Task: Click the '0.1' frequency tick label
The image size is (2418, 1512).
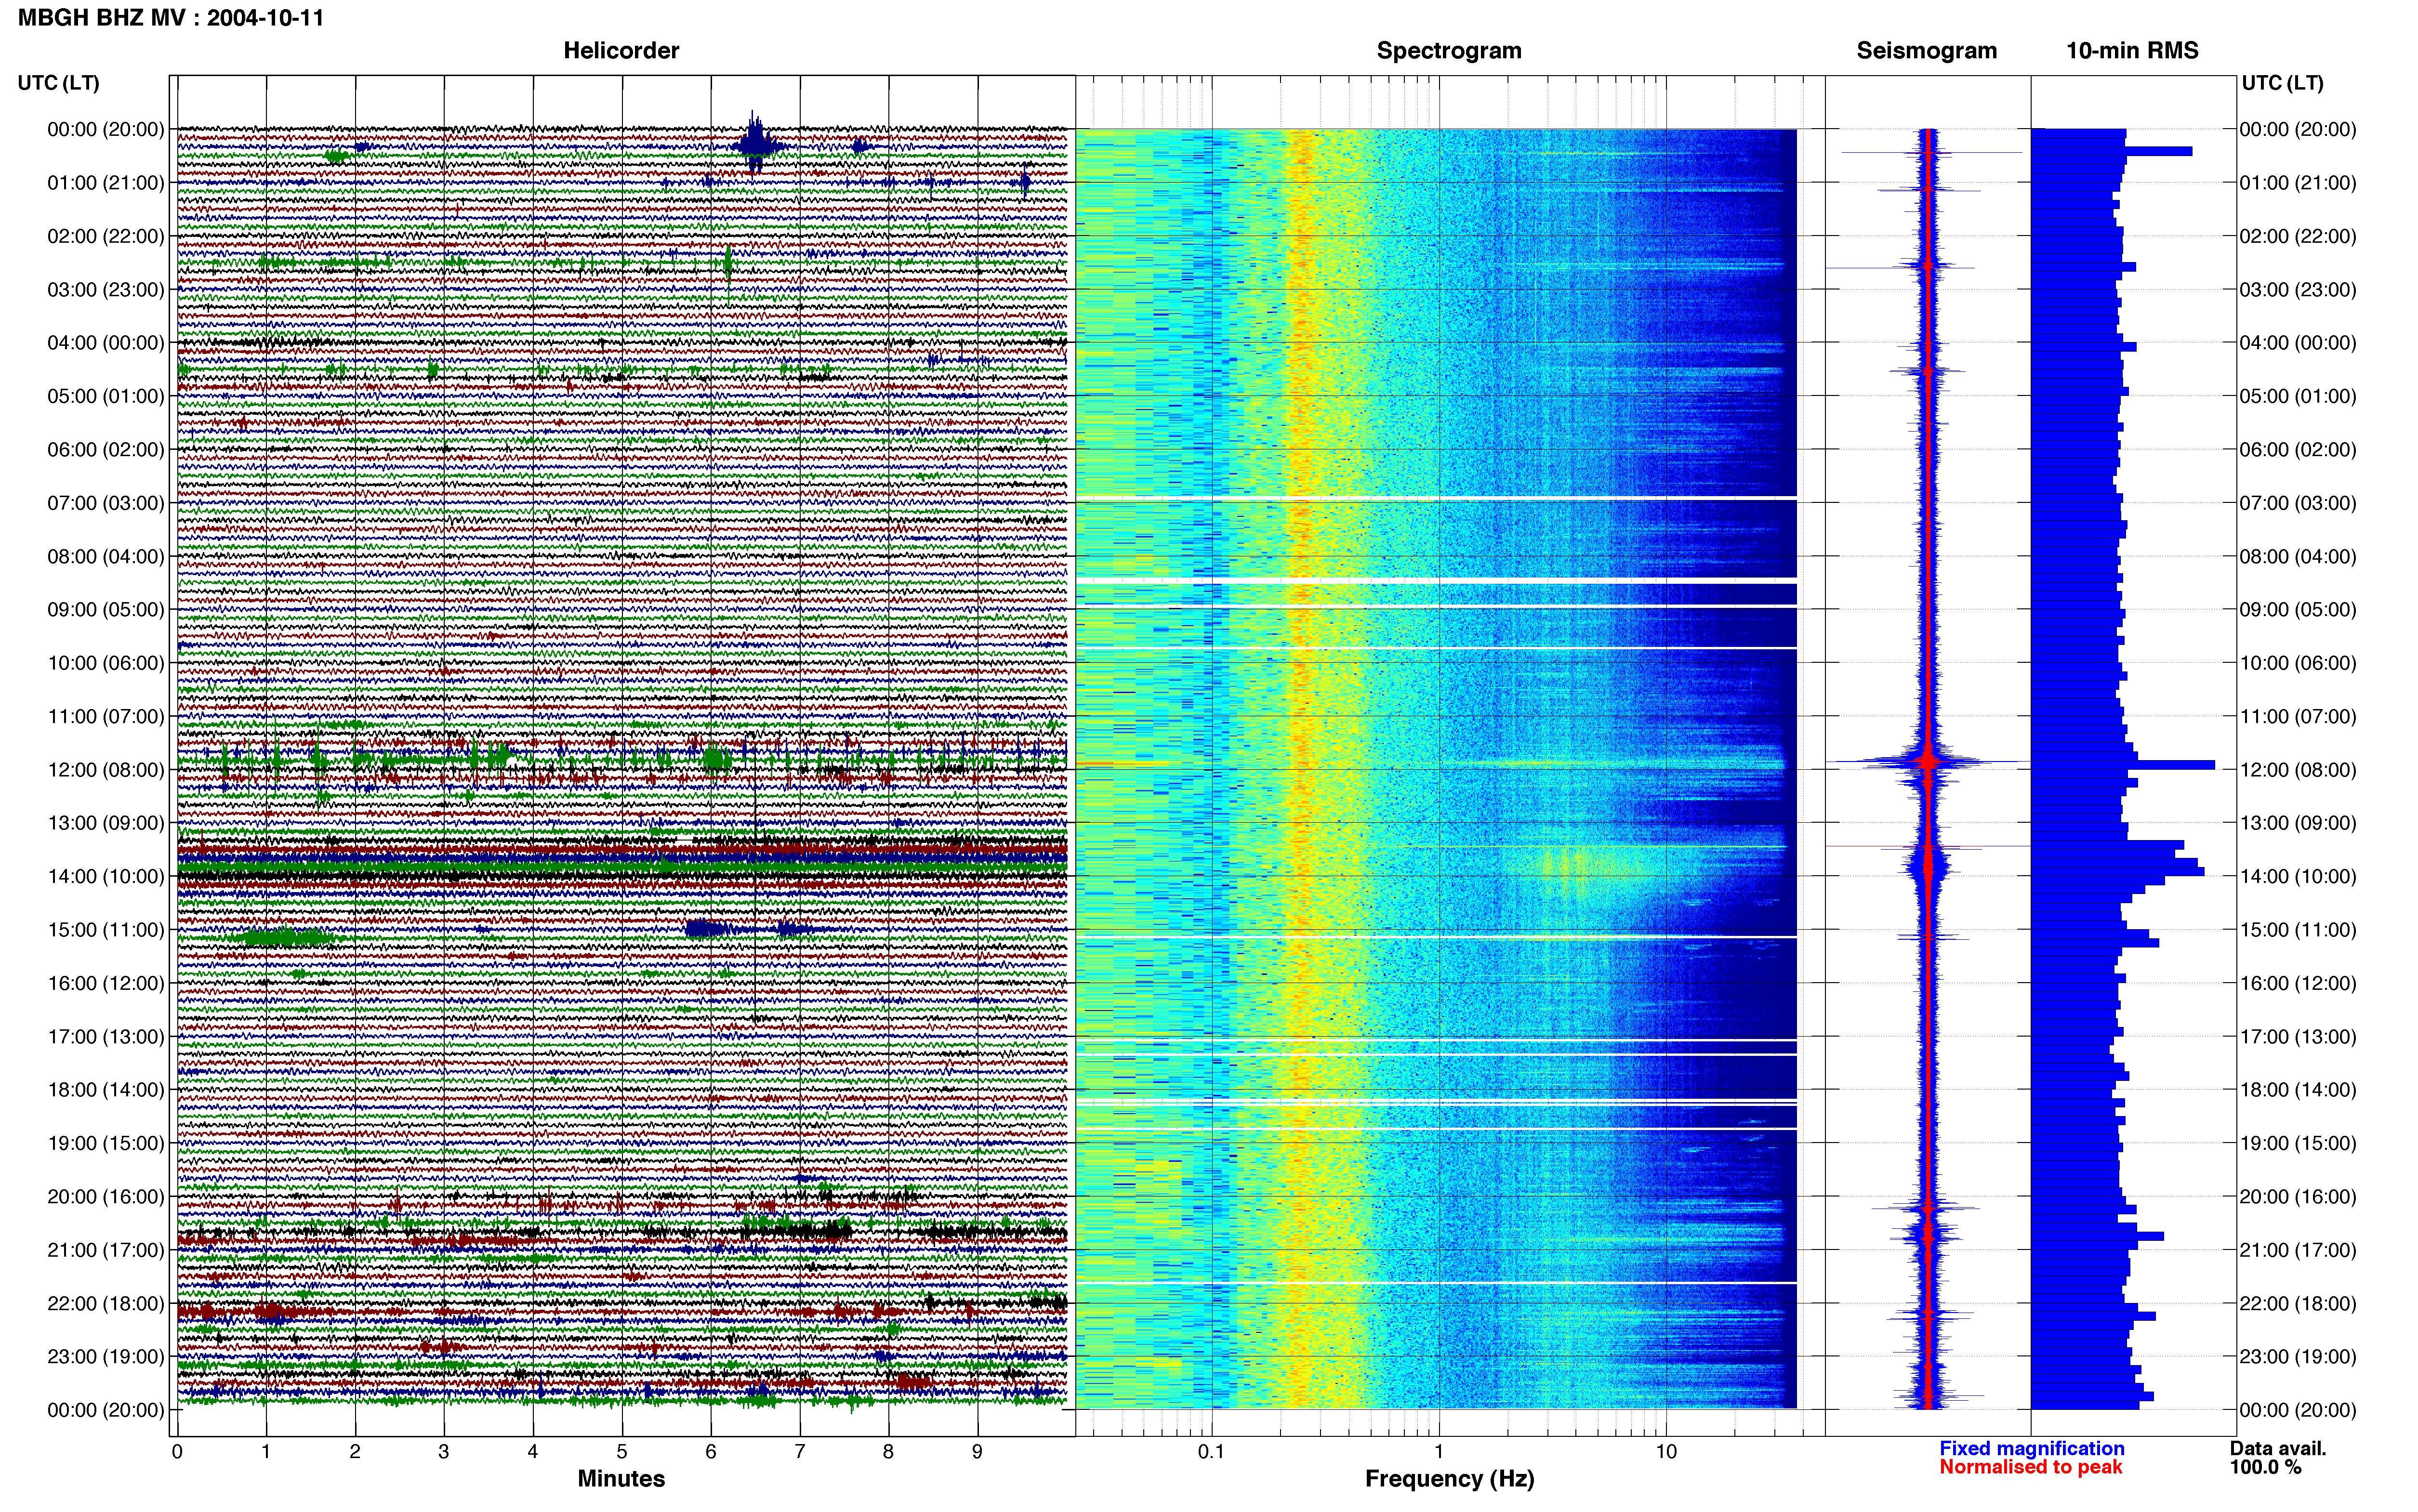Action: pyautogui.click(x=1211, y=1451)
